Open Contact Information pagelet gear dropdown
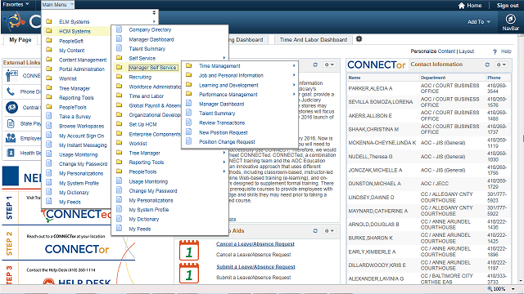 coord(500,65)
